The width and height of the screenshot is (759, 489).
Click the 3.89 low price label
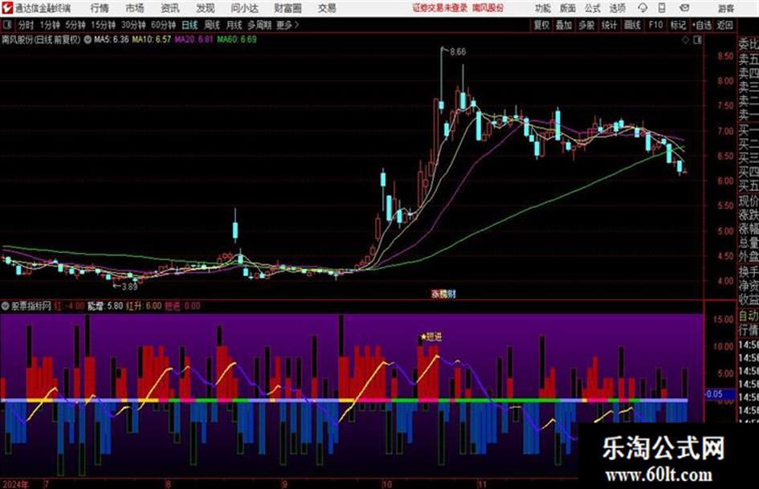tap(129, 287)
